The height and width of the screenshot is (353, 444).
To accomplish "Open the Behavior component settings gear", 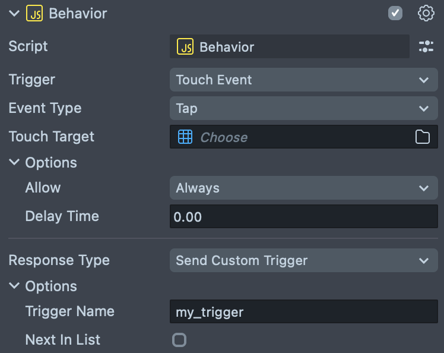I will [426, 14].
